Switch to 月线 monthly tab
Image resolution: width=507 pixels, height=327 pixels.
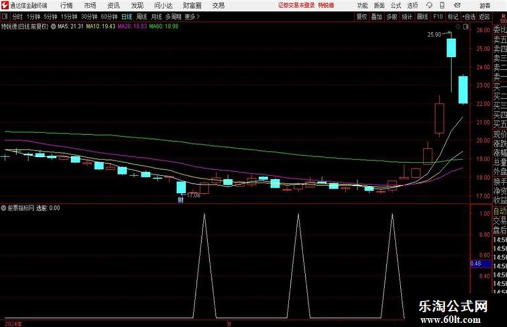click(x=157, y=17)
